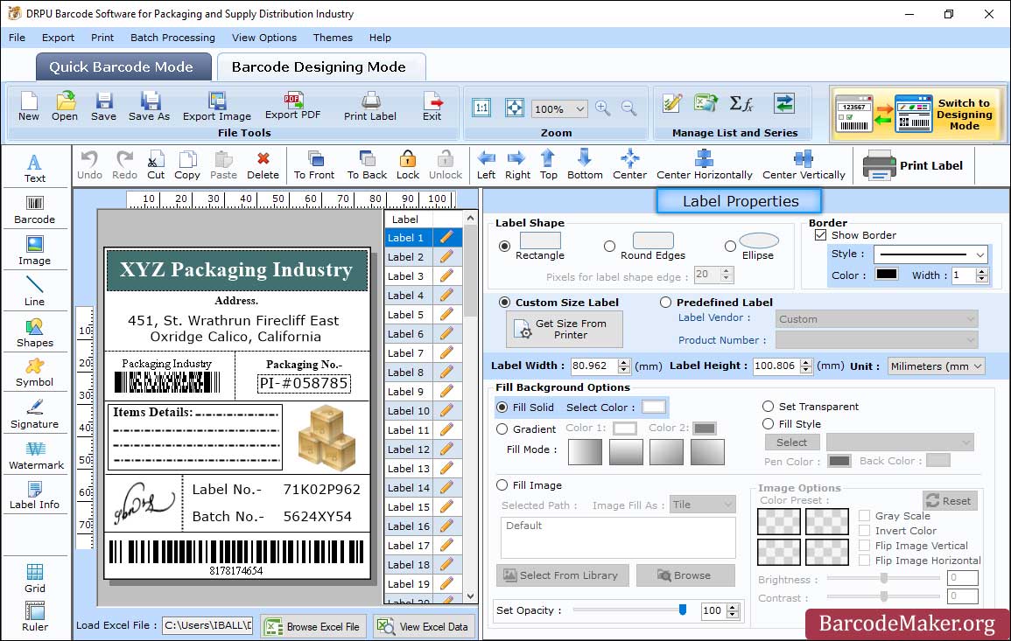Image resolution: width=1011 pixels, height=641 pixels.
Task: Open the formula series icon
Action: point(741,104)
